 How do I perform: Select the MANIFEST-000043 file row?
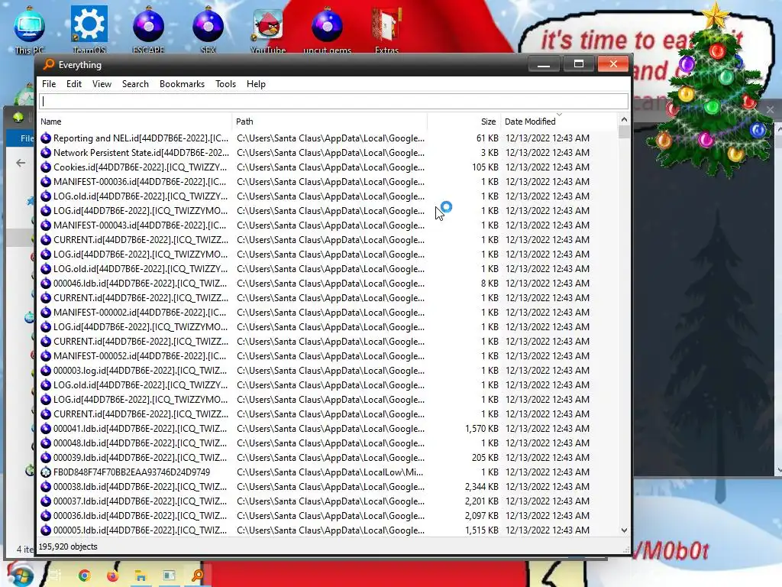(328, 225)
